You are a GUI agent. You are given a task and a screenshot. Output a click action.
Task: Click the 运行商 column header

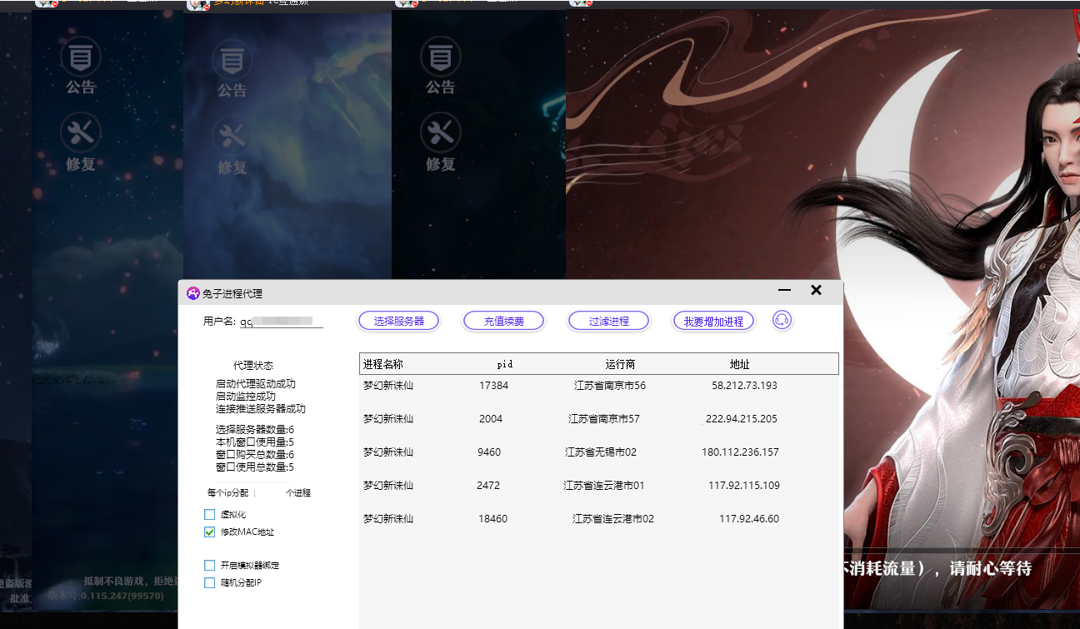(x=620, y=364)
